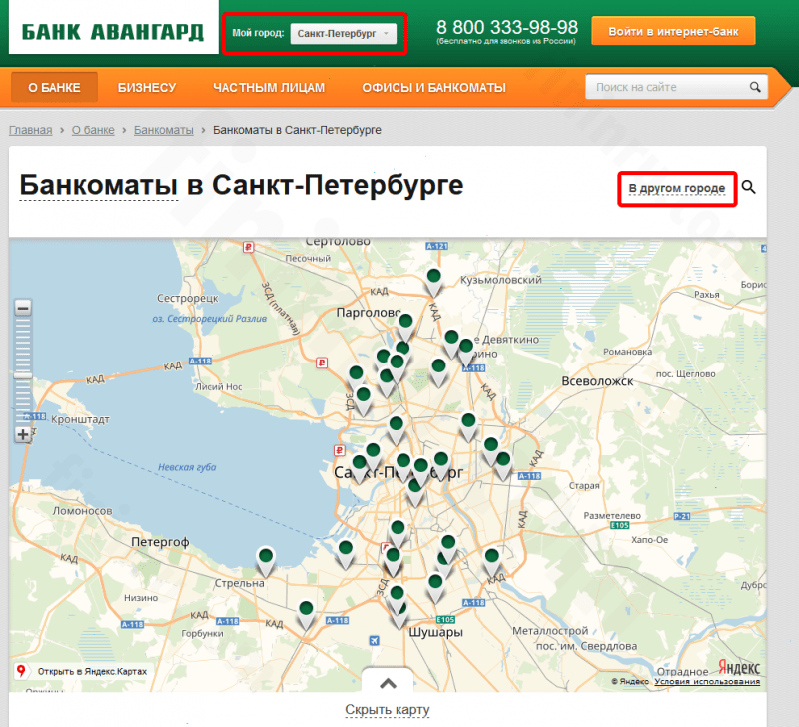Click Скрыть карту link
This screenshot has width=799, height=727.
[388, 710]
